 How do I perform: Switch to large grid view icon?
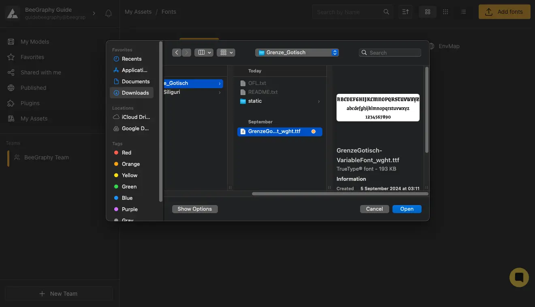[x=427, y=12]
